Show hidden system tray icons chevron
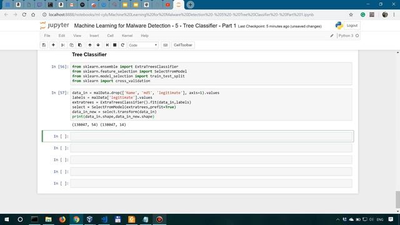Image resolution: width=400 pixels, height=225 pixels. pos(337,219)
